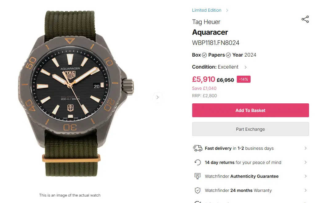The image size is (329, 203).
Task: Expand the Condition: Excellent details
Action: tap(245, 67)
